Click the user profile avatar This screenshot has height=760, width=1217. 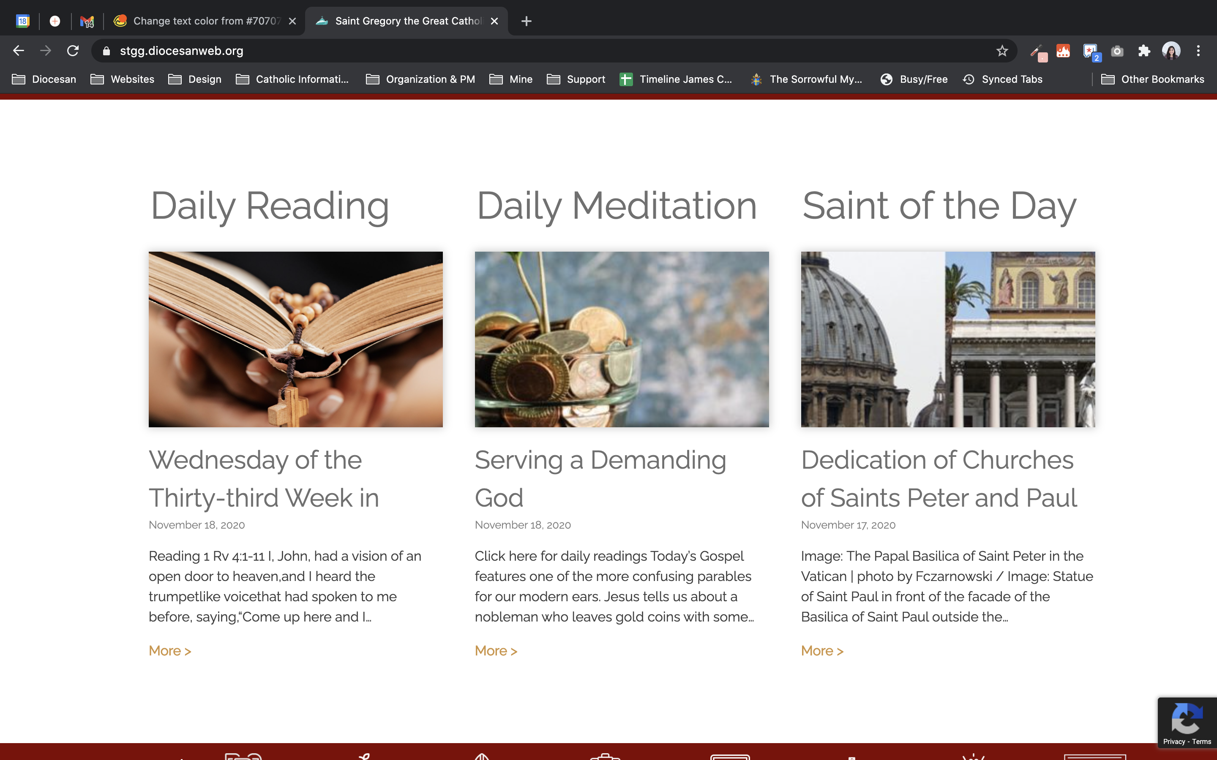pyautogui.click(x=1171, y=51)
